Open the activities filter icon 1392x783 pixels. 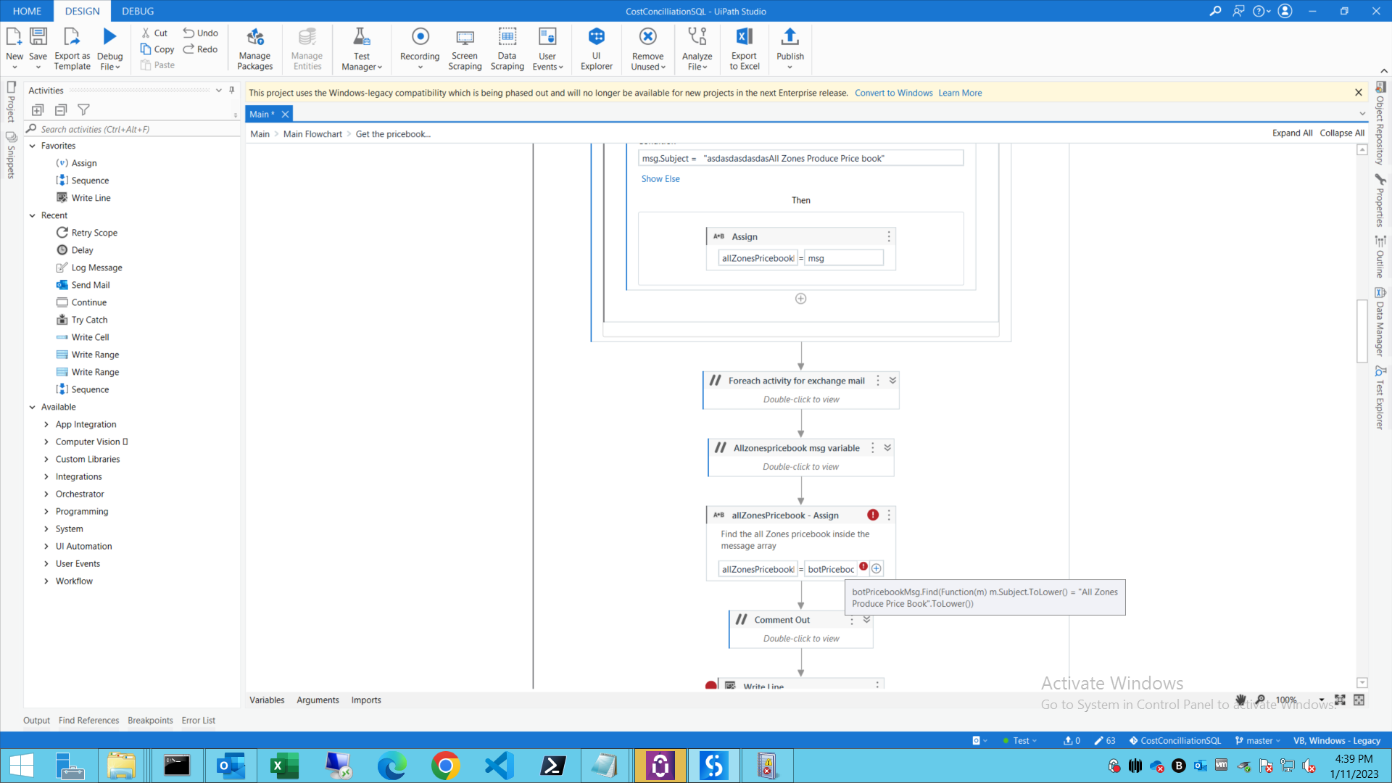(83, 109)
